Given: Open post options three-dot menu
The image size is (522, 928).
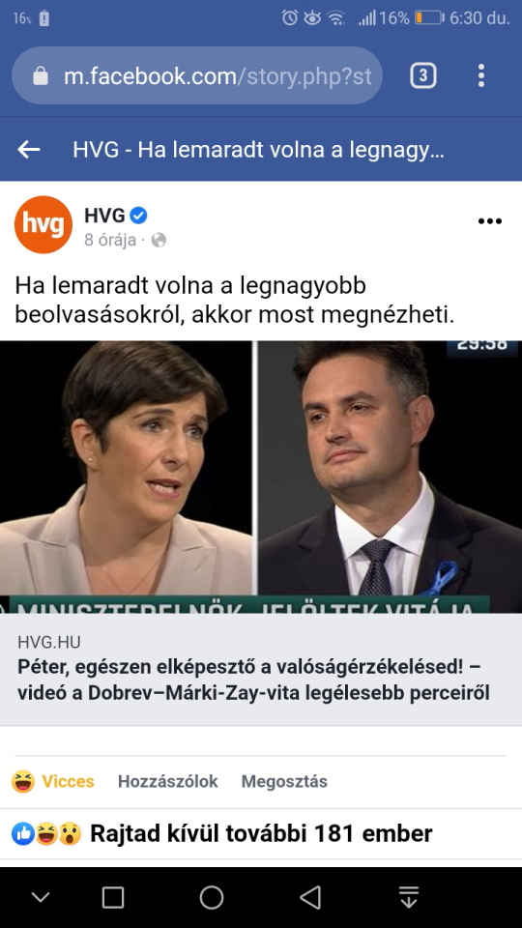Looking at the screenshot, I should pyautogui.click(x=489, y=221).
